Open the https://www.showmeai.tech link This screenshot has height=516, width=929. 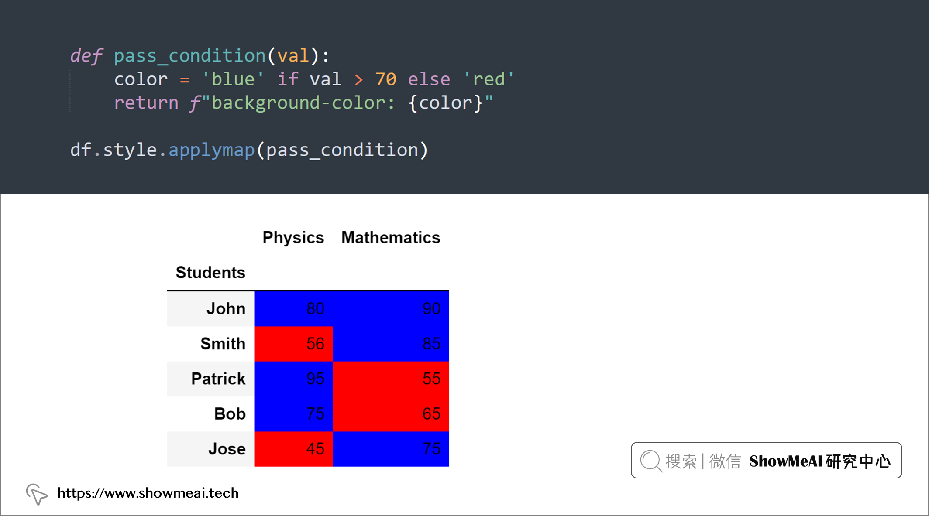tap(148, 493)
